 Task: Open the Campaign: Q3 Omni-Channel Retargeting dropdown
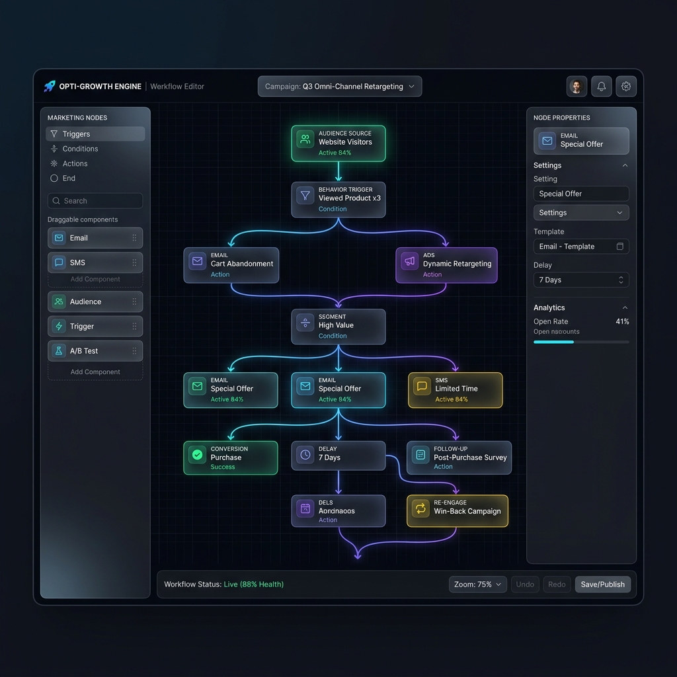click(339, 86)
